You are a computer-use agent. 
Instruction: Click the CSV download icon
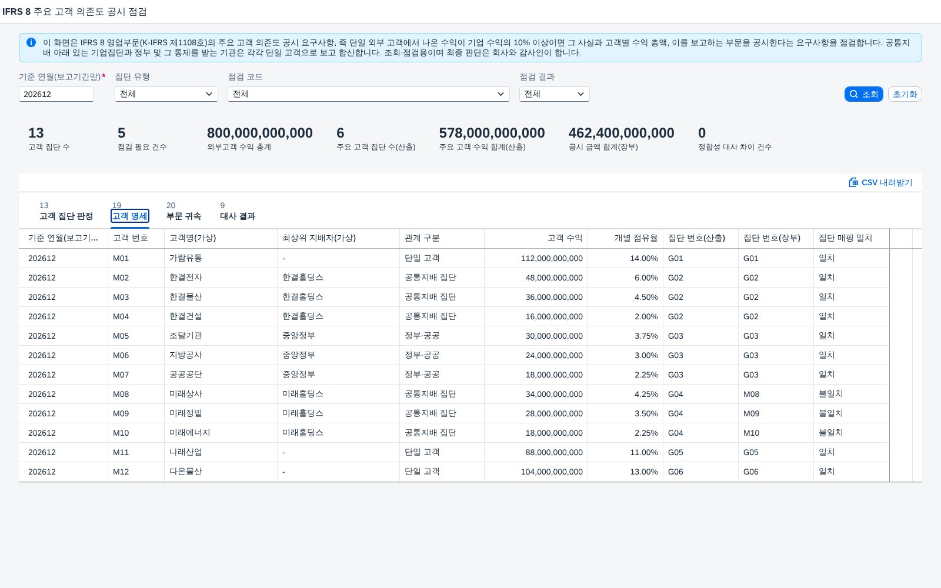point(853,182)
